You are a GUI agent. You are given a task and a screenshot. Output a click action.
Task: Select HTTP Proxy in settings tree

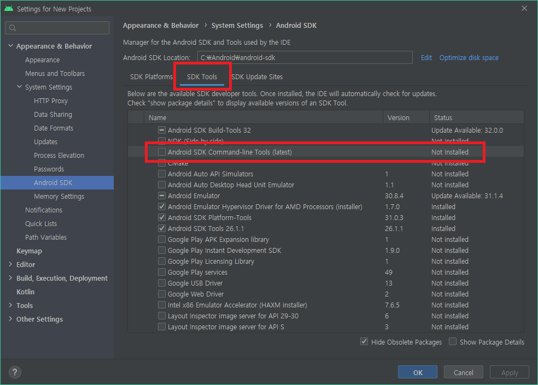51,101
